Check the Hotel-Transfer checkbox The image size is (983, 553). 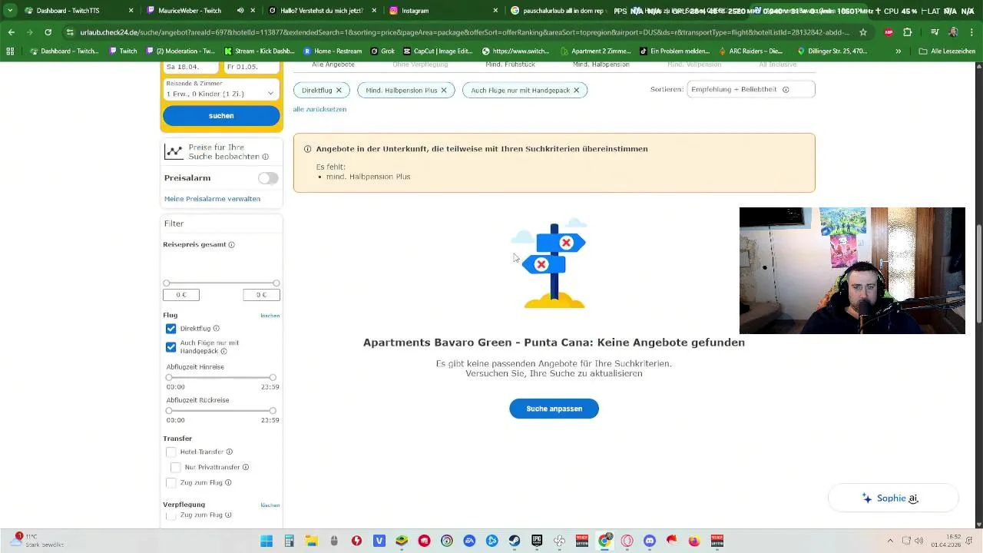coord(170,452)
